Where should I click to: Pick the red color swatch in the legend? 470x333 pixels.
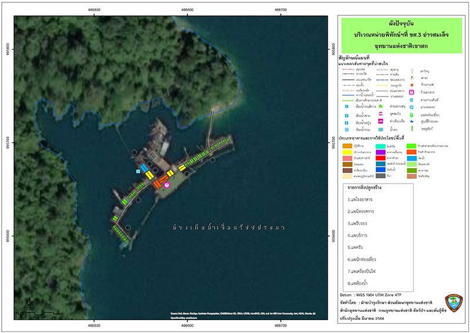pyautogui.click(x=380, y=158)
